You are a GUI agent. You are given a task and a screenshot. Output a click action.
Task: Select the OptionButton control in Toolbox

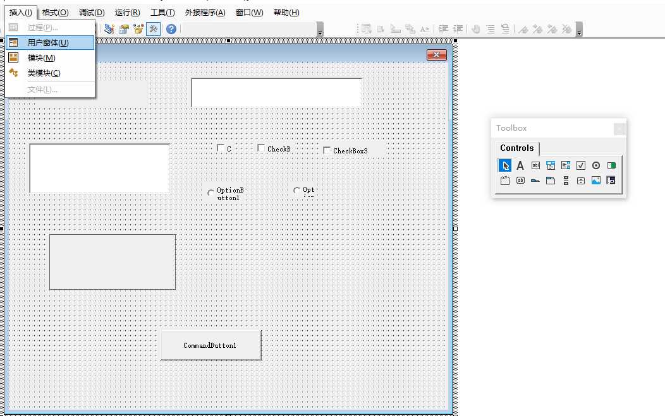tap(596, 165)
